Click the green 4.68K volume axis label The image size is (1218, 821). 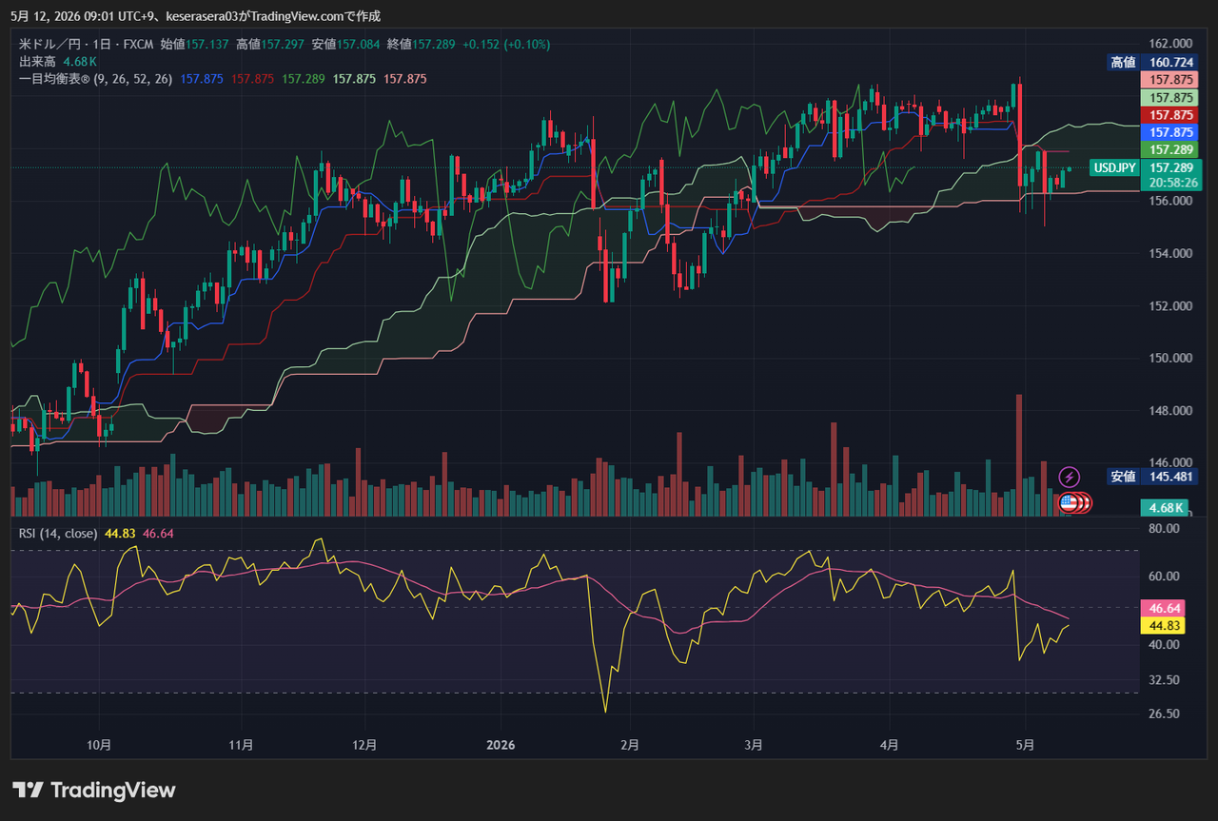point(1166,507)
